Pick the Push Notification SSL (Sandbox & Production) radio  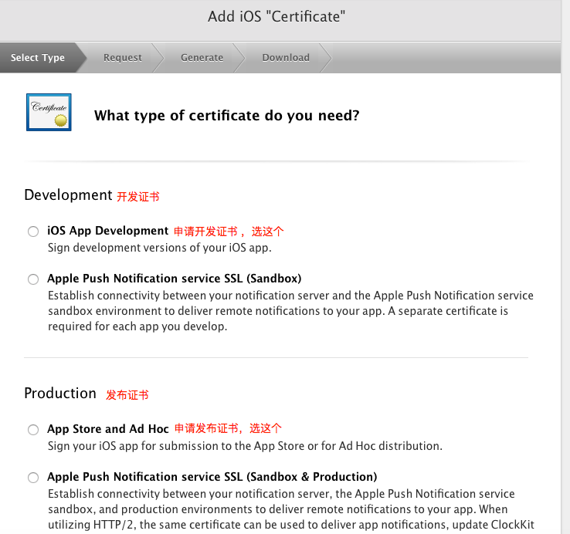coord(32,478)
